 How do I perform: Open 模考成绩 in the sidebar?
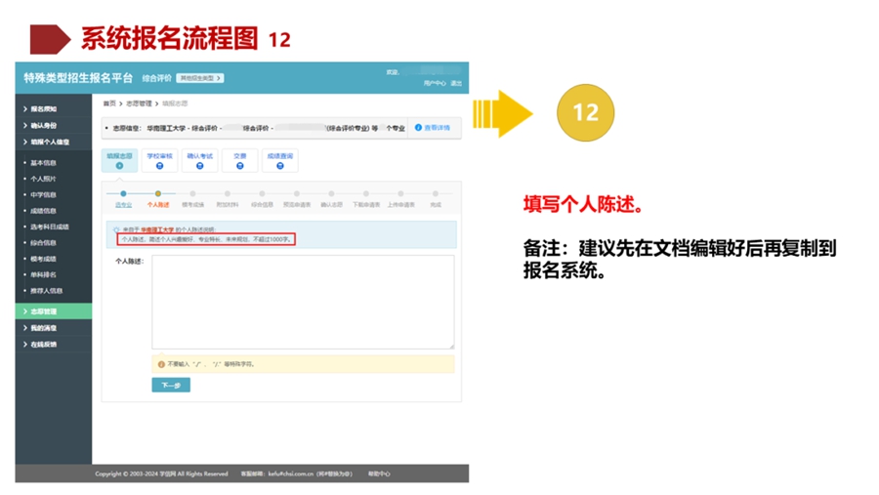(43, 259)
